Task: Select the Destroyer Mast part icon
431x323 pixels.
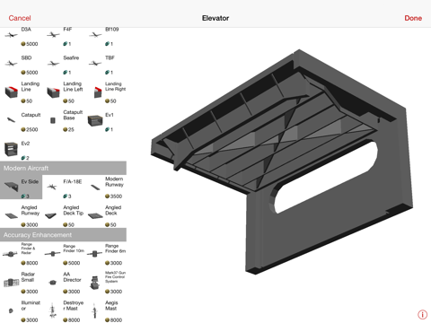Action: pyautogui.click(x=53, y=310)
